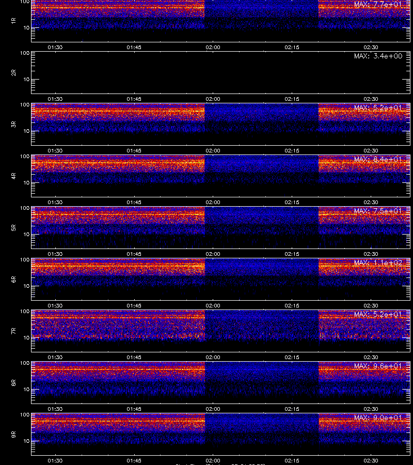The width and height of the screenshot is (413, 465).
Task: Click inside the empty 2R spectrogram plot
Action: [220, 73]
